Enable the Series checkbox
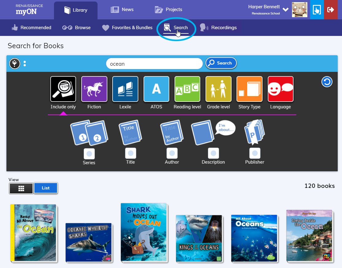This screenshot has width=342, height=268. pos(89,153)
